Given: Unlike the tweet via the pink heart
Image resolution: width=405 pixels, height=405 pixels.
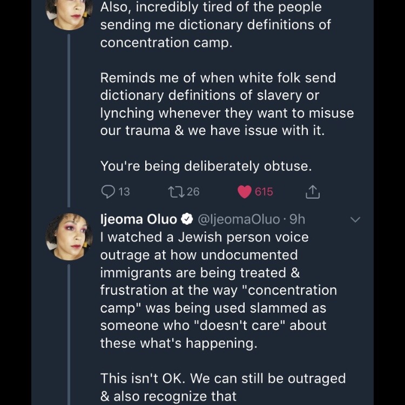Looking at the screenshot, I should pos(245,192).
